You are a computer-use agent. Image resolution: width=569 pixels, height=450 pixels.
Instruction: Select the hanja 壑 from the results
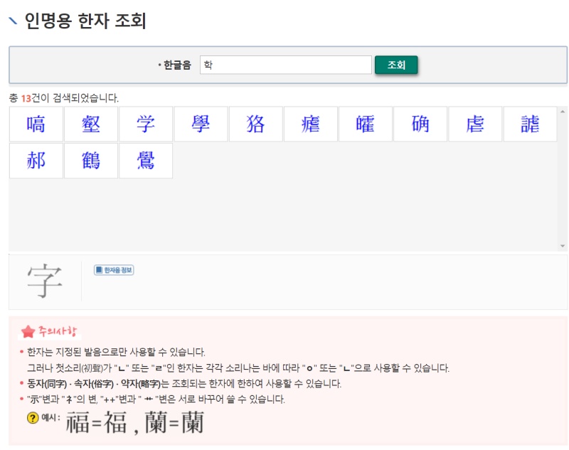(x=90, y=123)
